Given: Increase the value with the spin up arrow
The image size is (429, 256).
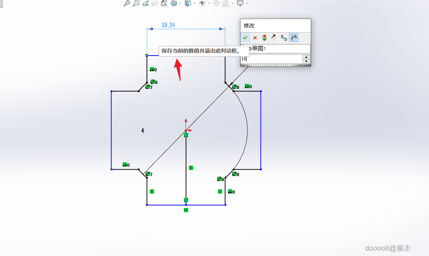Looking at the screenshot, I should click(306, 57).
